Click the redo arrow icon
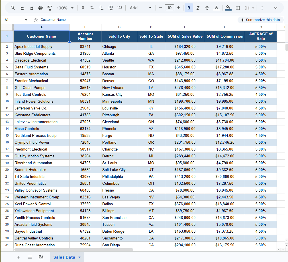The width and height of the screenshot is (288, 262). 31,8
